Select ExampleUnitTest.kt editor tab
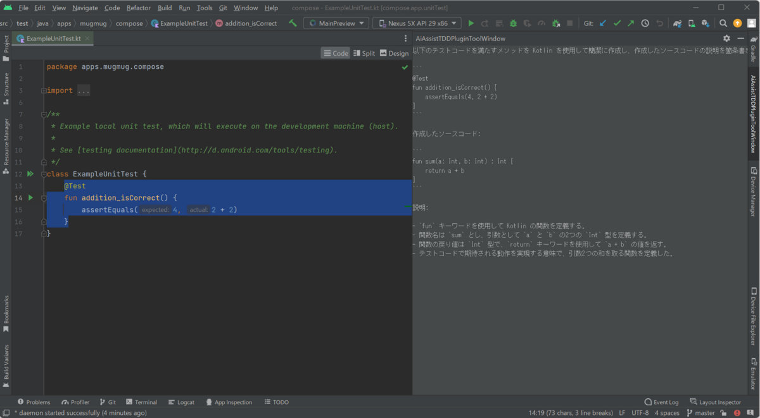The image size is (760, 418). (53, 39)
